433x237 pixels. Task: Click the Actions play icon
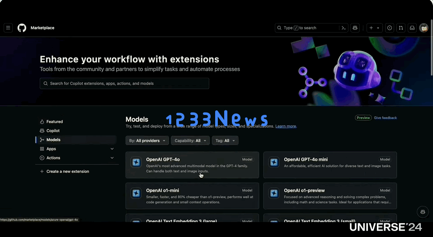42,158
